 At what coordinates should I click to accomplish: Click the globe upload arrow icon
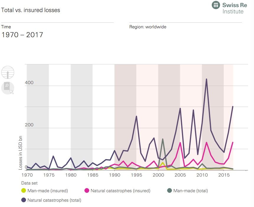tap(8, 72)
